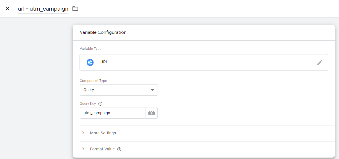Click the folder icon beside the variable name
This screenshot has width=339, height=159.
pos(75,9)
